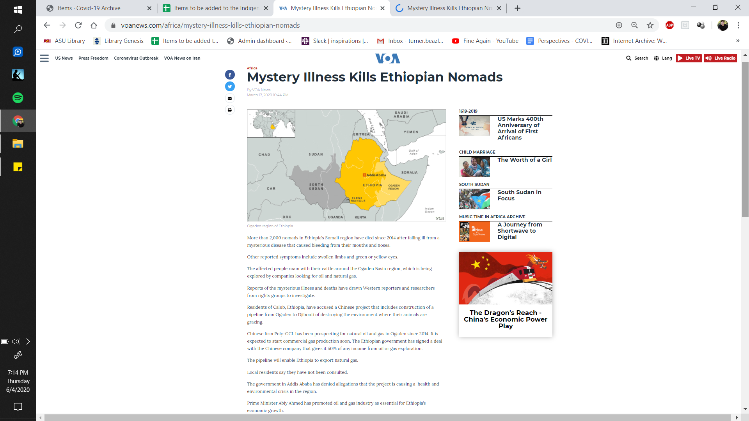
Task: Bookmark this page with star icon
Action: coord(650,25)
